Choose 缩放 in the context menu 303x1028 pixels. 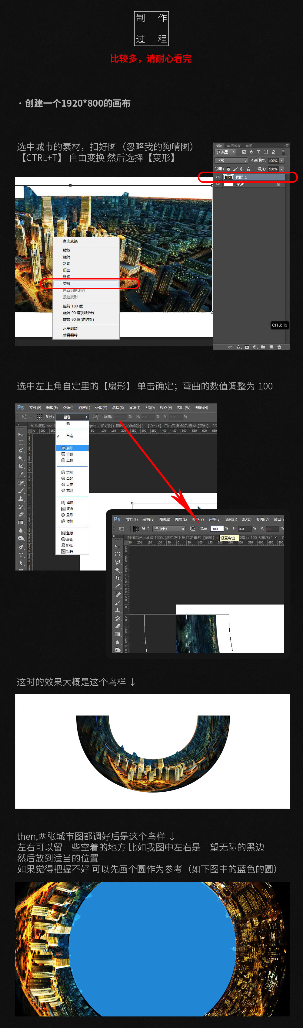(x=86, y=250)
